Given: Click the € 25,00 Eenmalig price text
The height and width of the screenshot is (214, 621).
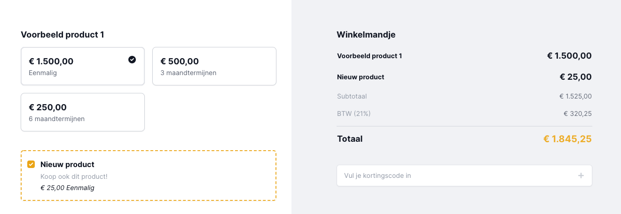Looking at the screenshot, I should click(67, 188).
